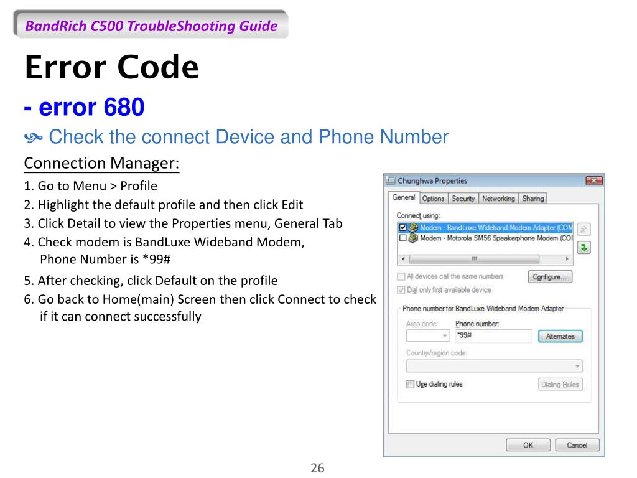The height and width of the screenshot is (478, 637).
Task: Select the Modem - BandLuxe Wideband Modem Adapter row
Action: click(x=486, y=228)
